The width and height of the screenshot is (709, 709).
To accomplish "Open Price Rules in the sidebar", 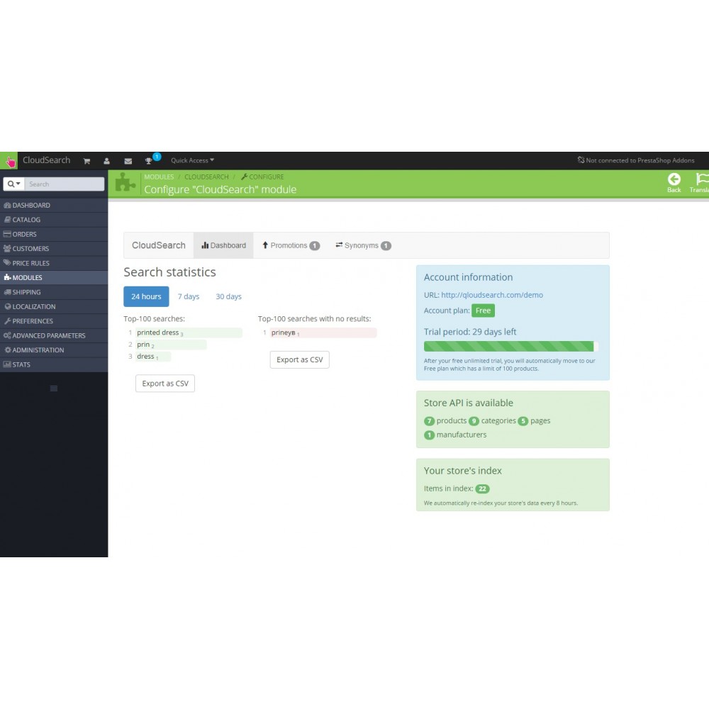I will 54,263.
